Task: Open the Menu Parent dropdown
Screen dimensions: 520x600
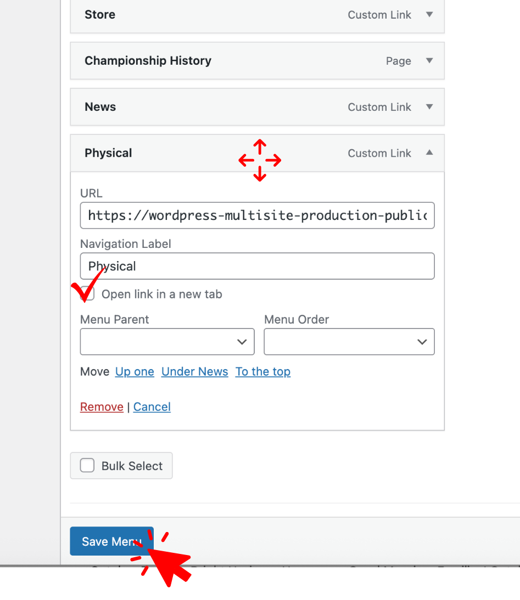Action: click(x=167, y=342)
